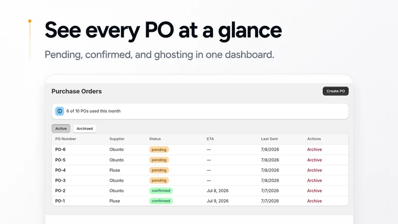Select the PO Number column header

click(66, 139)
